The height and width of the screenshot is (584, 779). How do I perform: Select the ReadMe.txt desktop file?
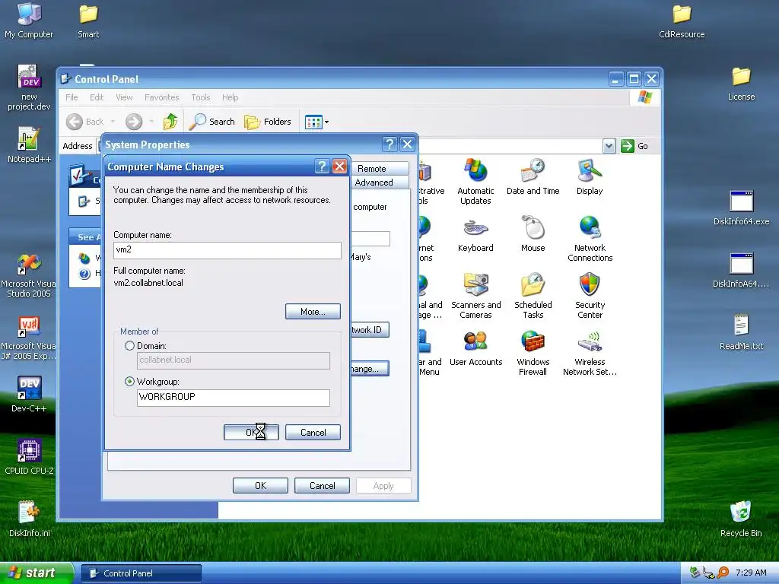(x=741, y=332)
